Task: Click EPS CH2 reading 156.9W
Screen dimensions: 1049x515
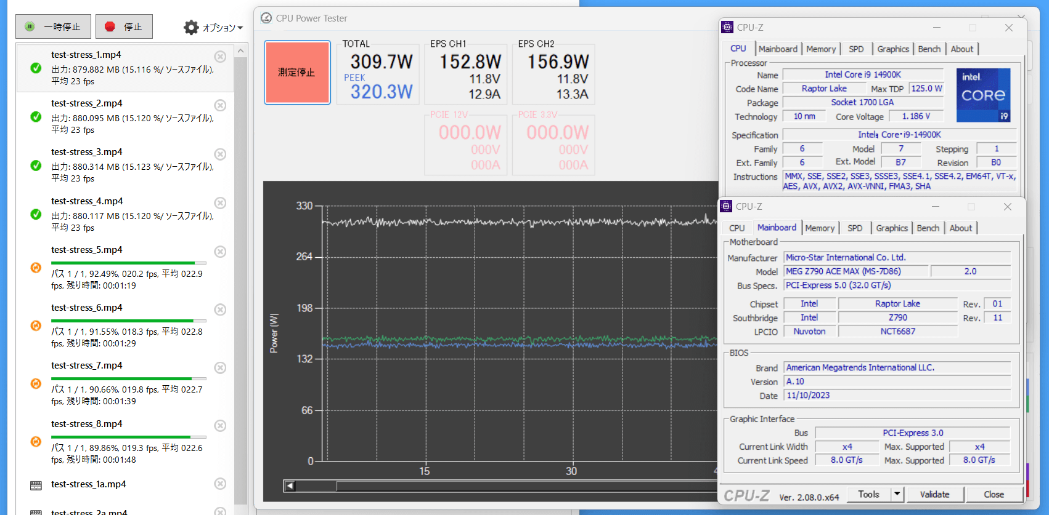Action: click(558, 62)
